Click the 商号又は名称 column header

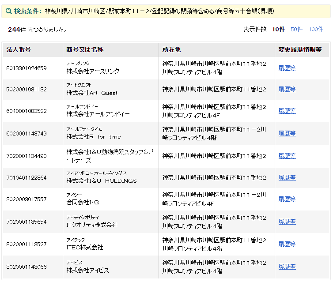click(x=111, y=50)
